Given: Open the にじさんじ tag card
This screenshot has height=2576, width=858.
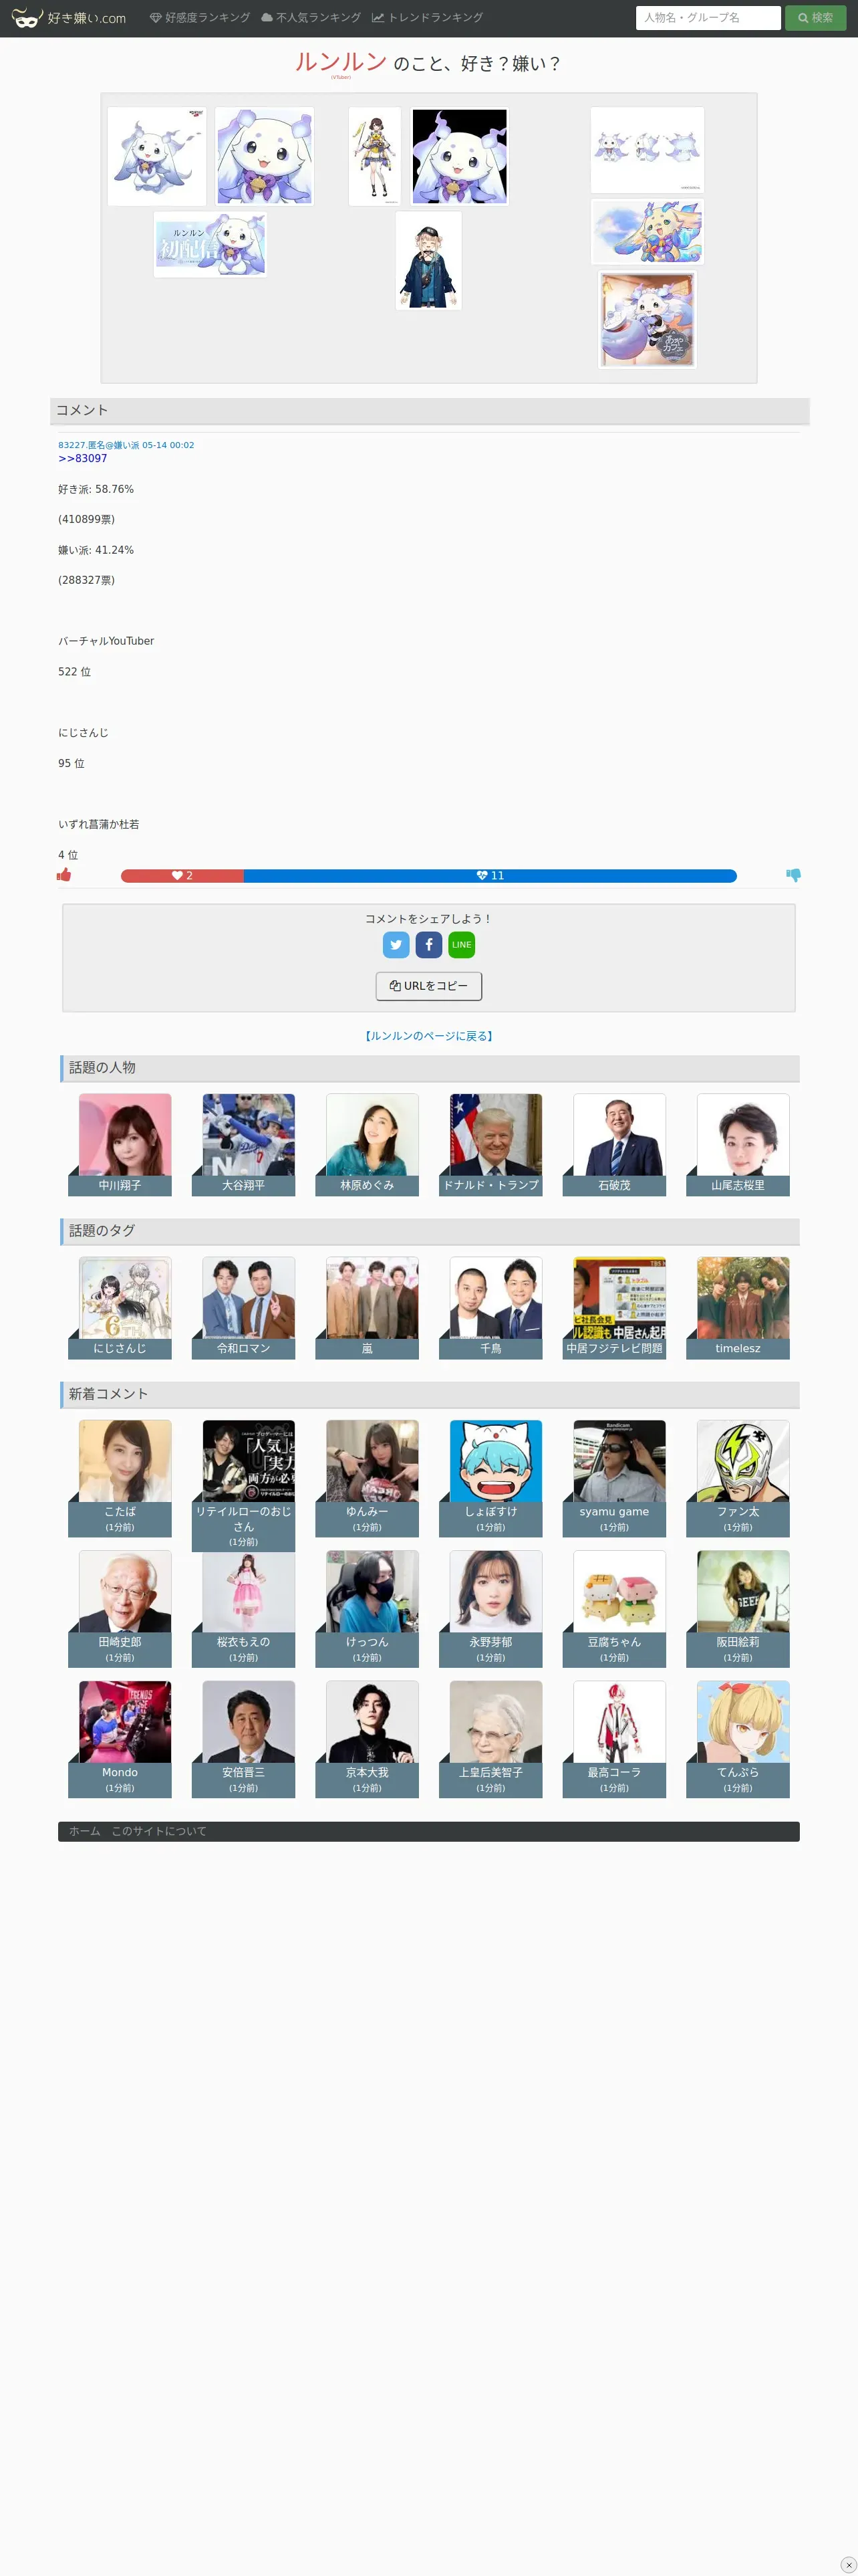Looking at the screenshot, I should [120, 1308].
